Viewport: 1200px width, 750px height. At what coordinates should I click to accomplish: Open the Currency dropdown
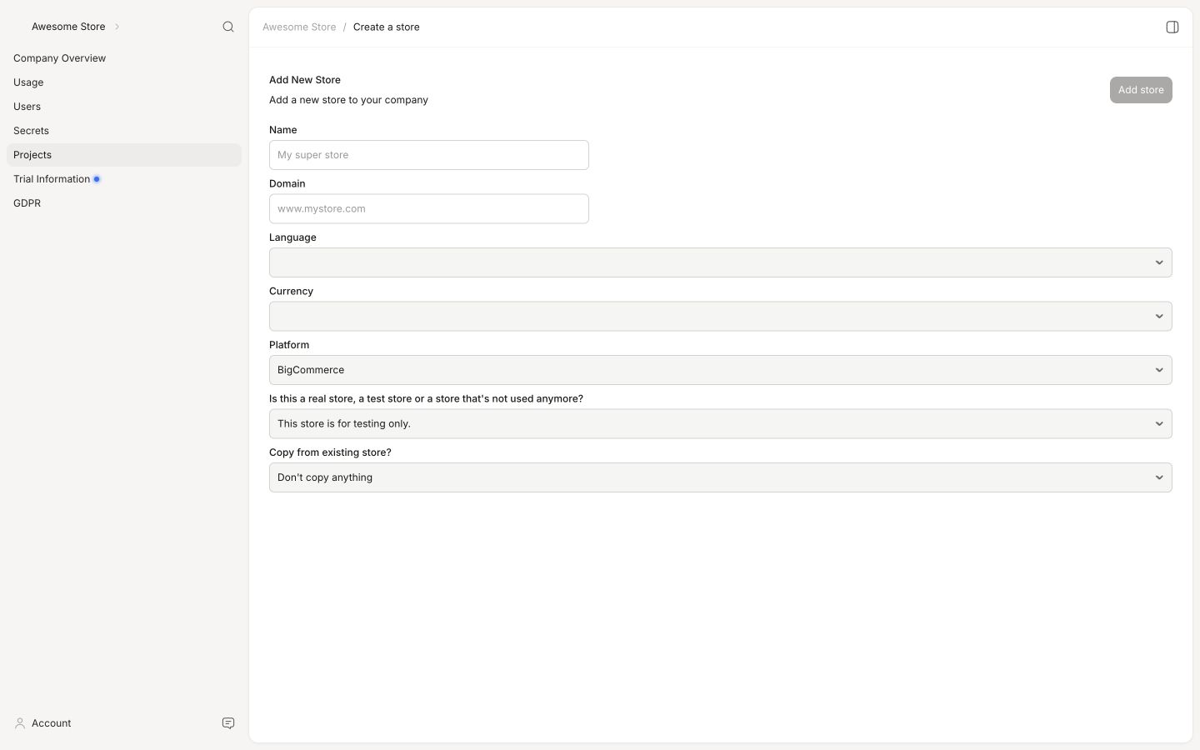(720, 316)
